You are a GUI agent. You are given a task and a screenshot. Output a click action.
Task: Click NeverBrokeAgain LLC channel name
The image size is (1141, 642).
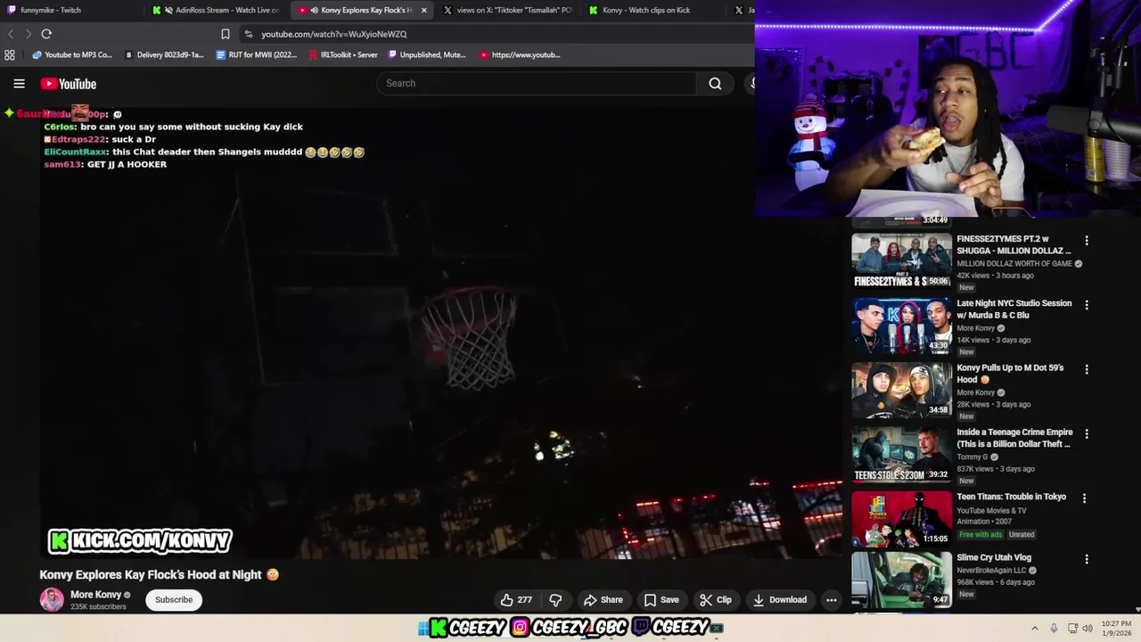[991, 571]
